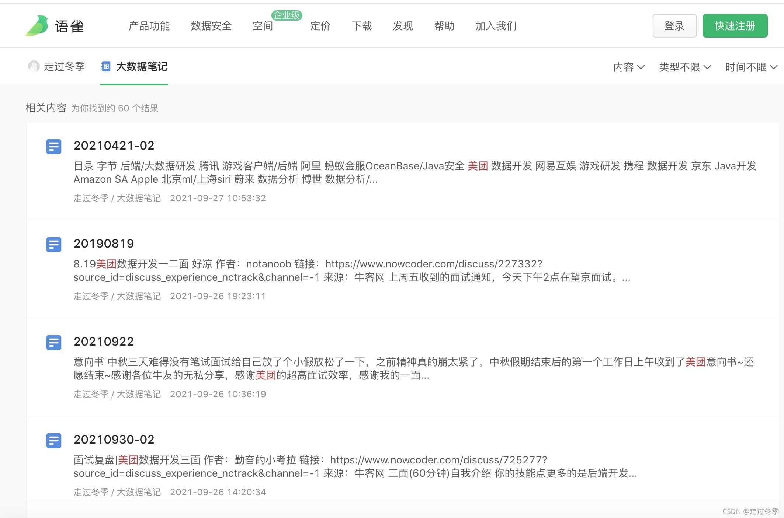
Task: Open the 产品功能 menu item
Action: pyautogui.click(x=149, y=26)
